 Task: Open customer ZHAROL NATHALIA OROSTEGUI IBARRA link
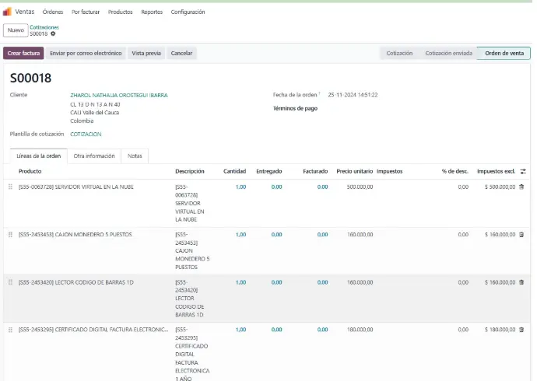119,95
